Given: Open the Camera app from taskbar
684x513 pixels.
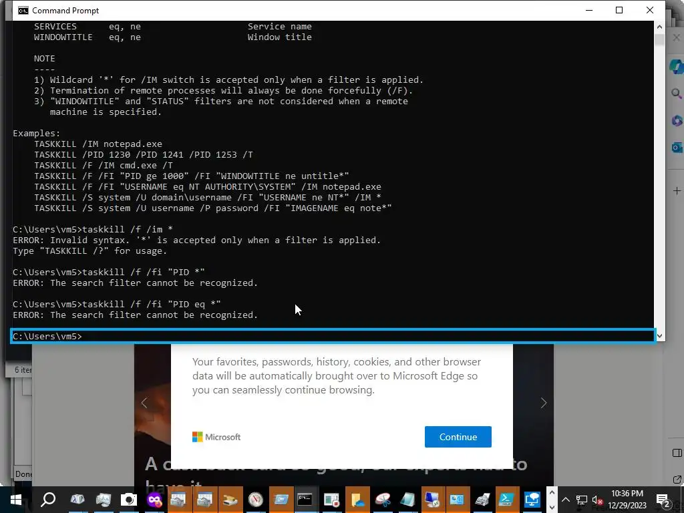Looking at the screenshot, I should click(129, 500).
